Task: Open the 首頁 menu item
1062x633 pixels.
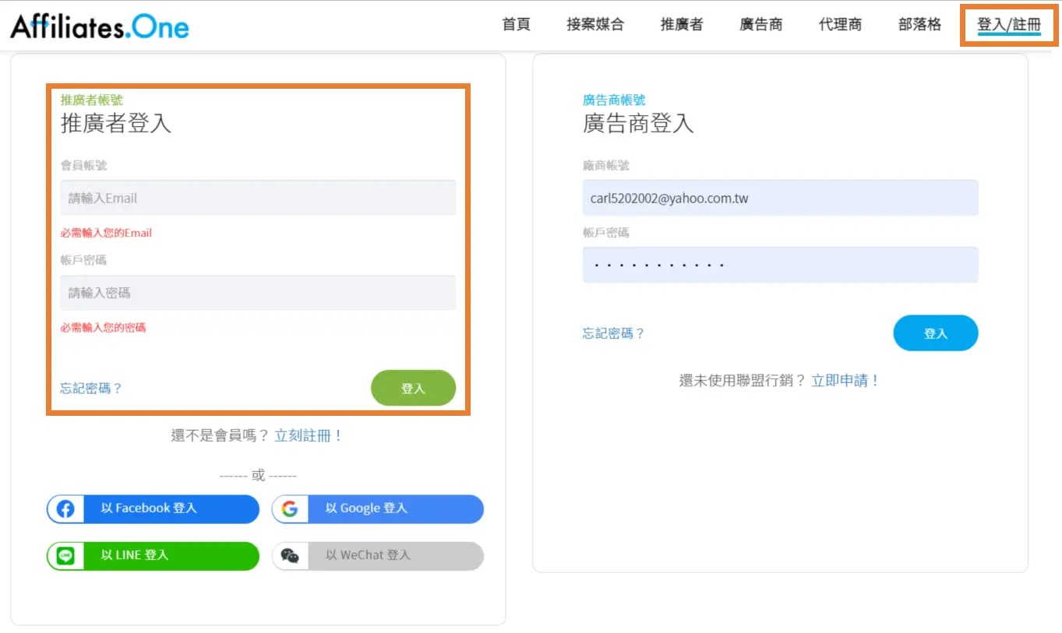Action: [516, 25]
